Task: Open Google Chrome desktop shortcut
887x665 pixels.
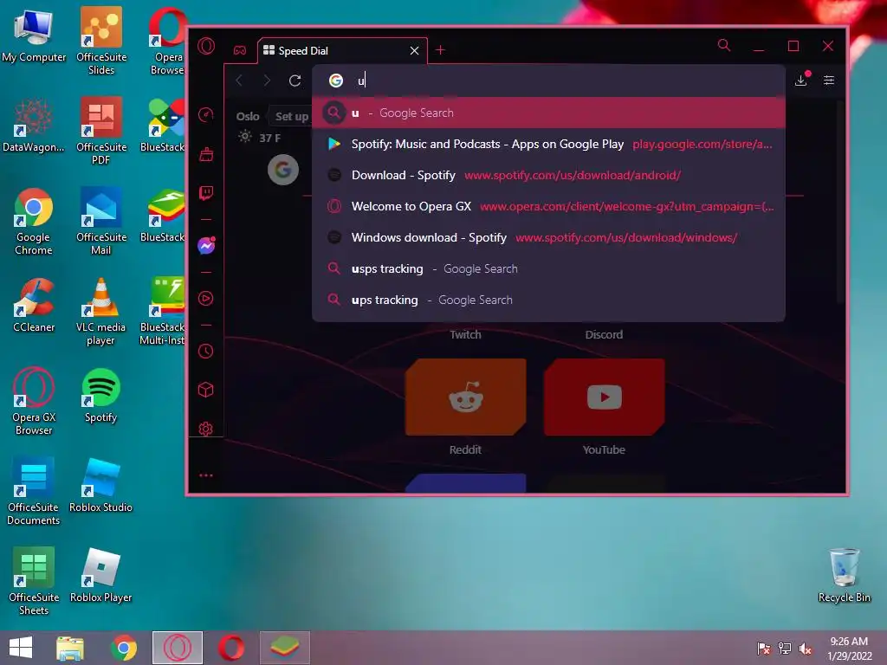Action: (34, 222)
